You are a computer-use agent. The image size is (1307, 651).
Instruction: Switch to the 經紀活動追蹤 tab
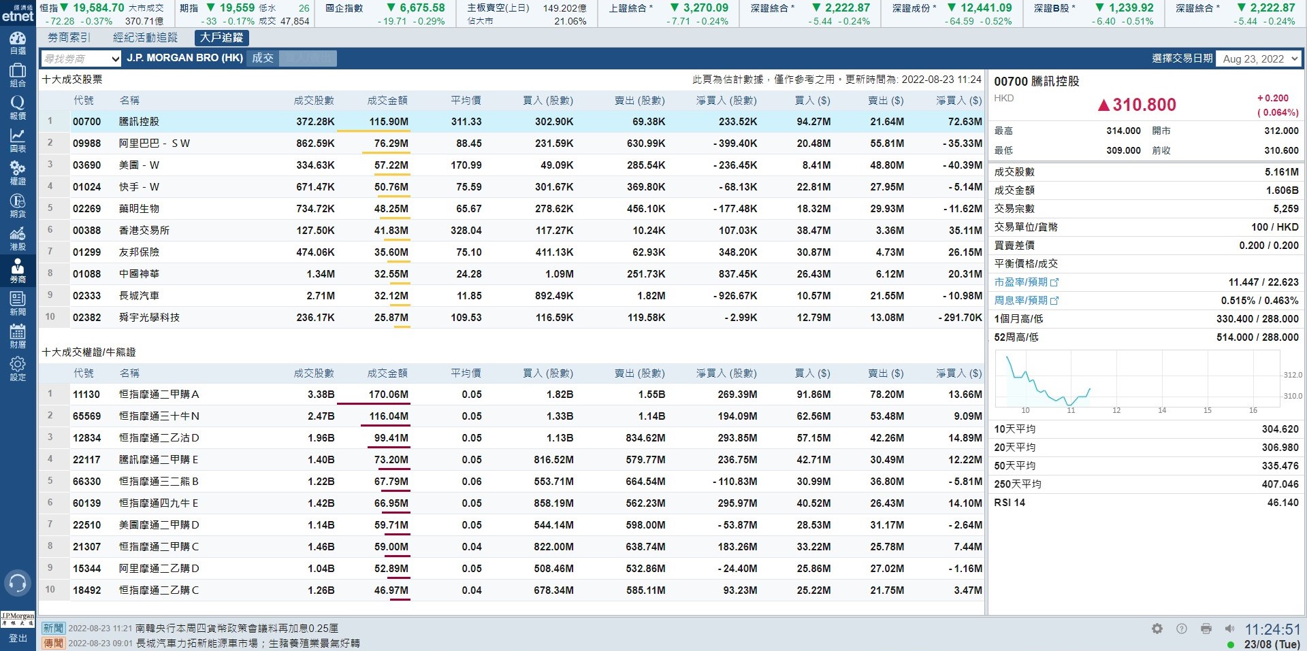(x=145, y=38)
